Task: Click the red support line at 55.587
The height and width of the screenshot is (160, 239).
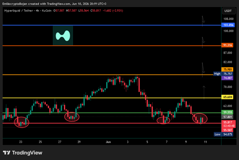Action: 112,123
